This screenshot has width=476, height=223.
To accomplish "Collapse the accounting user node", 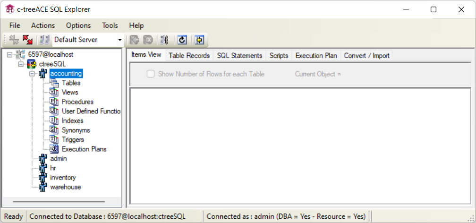I will tap(32, 74).
